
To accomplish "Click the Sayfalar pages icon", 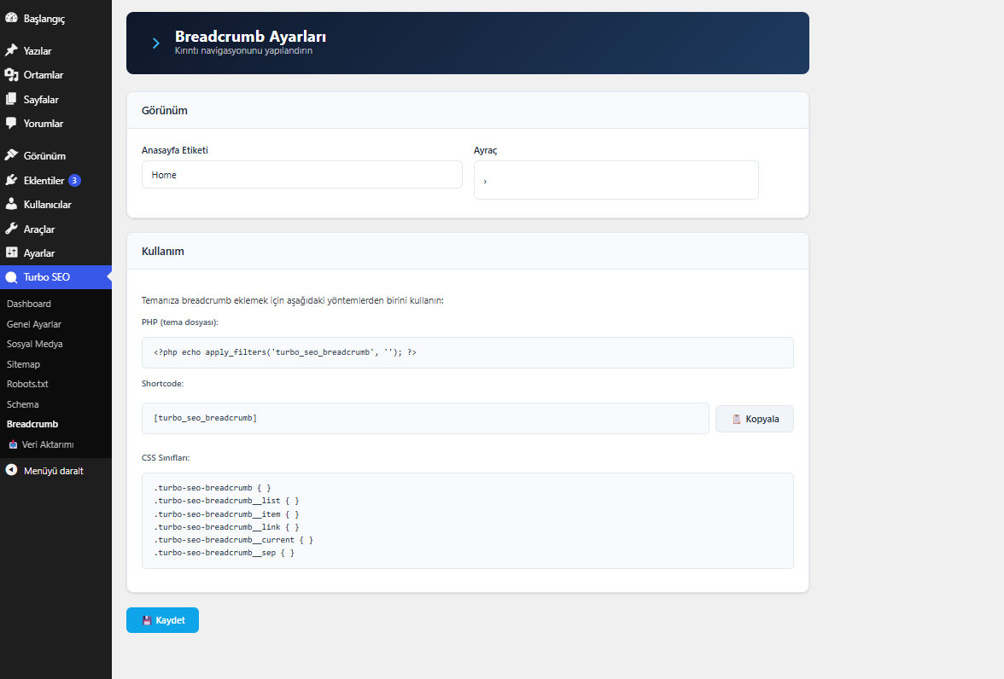I will tap(11, 99).
